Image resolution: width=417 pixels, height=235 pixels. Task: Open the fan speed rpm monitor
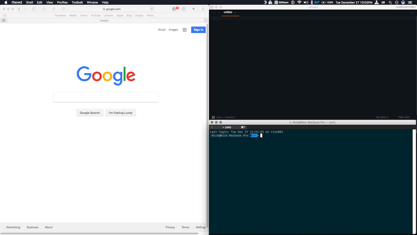[281, 3]
